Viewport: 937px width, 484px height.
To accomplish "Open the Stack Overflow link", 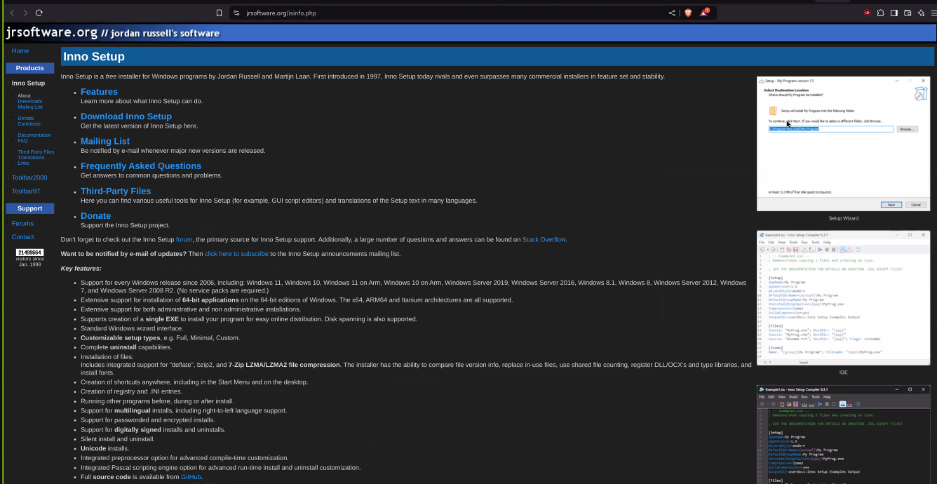I will click(544, 240).
